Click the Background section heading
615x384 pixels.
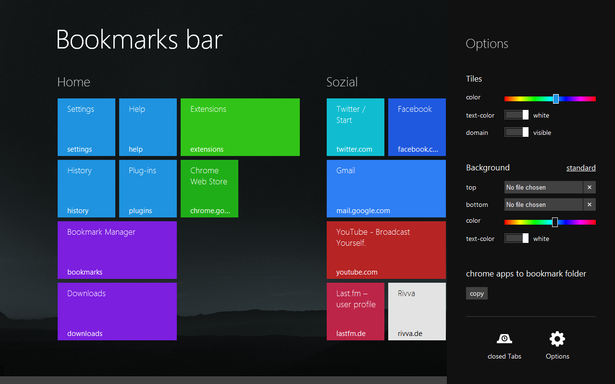488,168
